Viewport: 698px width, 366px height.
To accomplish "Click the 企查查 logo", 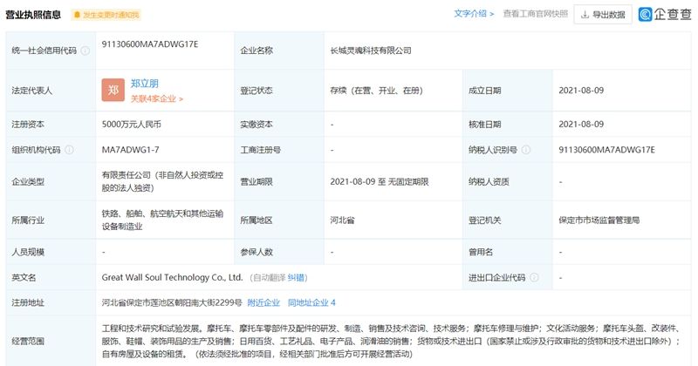I will (x=665, y=14).
